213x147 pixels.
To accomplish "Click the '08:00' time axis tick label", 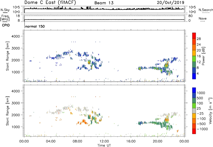I will 77,141.
